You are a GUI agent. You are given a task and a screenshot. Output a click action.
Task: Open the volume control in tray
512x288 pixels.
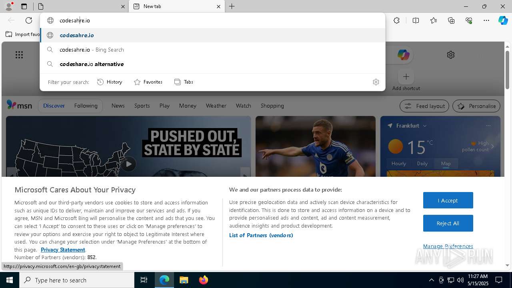460,280
